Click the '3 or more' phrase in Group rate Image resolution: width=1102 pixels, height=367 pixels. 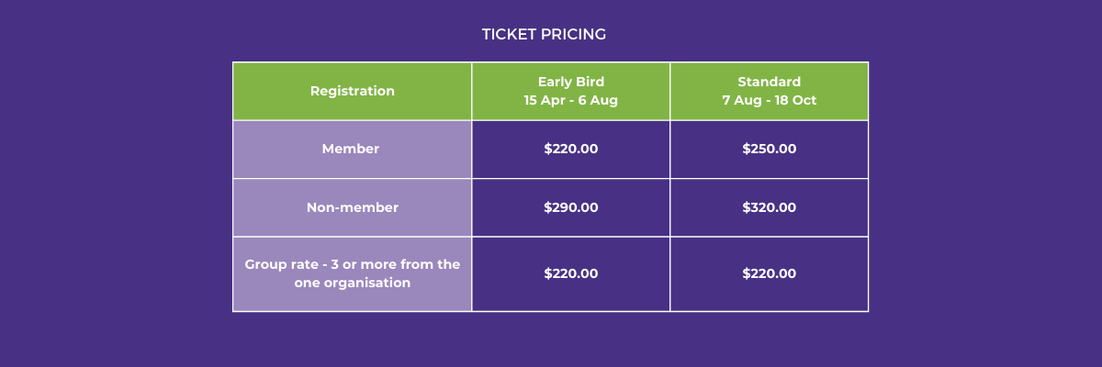(x=361, y=264)
